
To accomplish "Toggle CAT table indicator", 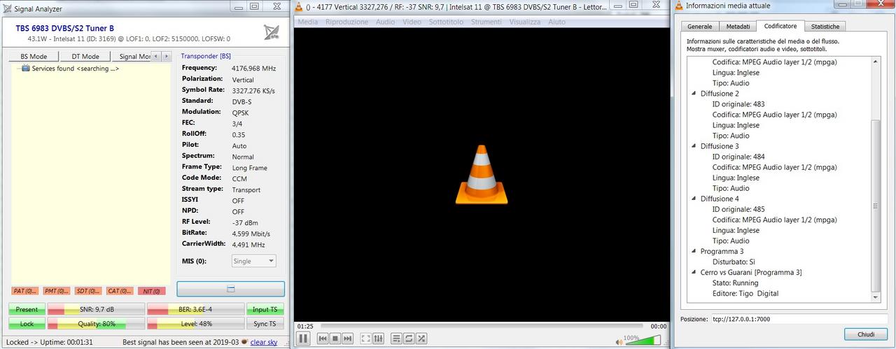I will coord(119,291).
